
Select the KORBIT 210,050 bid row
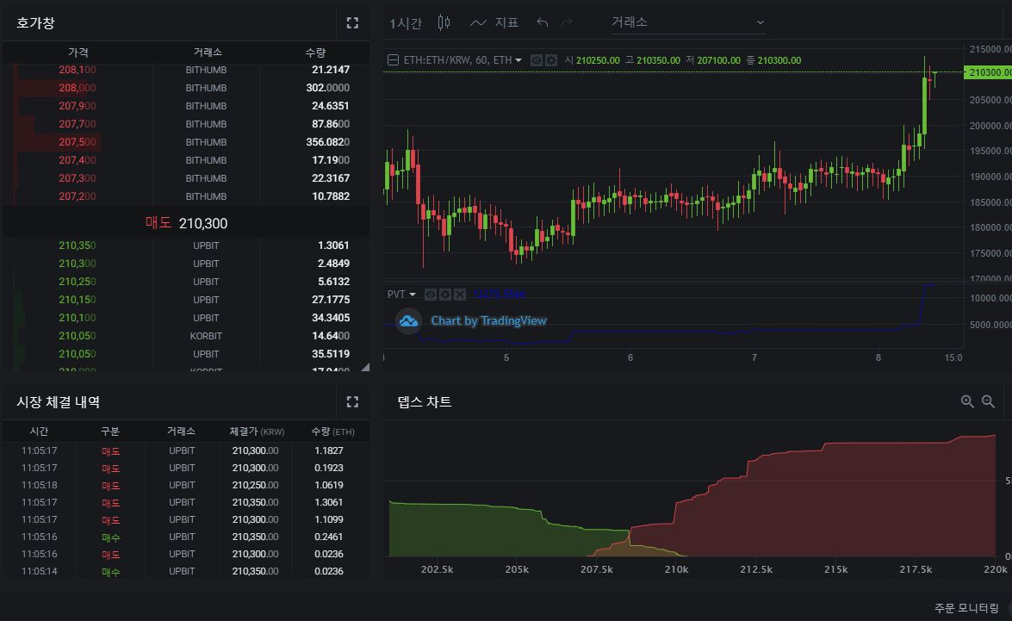click(x=186, y=336)
